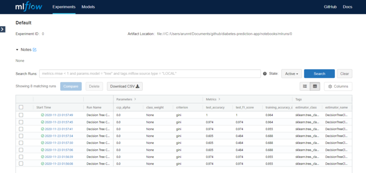Collapse the Notes section triangle

coord(17,50)
